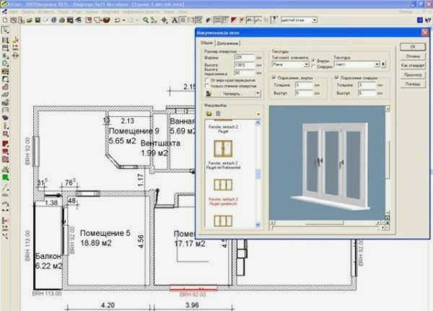
Task: Select the 'Снаружи' texture radio button
Action: 314,66
